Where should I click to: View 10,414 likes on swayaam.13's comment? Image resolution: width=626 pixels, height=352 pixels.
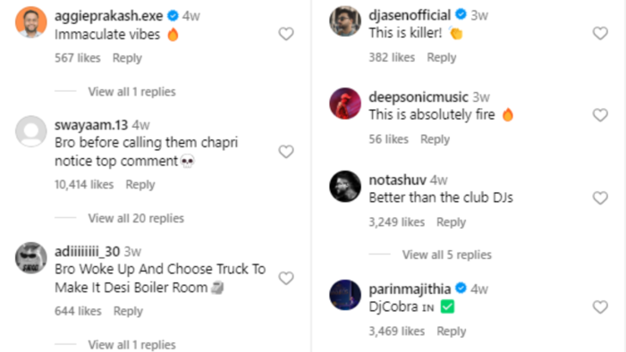pyautogui.click(x=84, y=184)
